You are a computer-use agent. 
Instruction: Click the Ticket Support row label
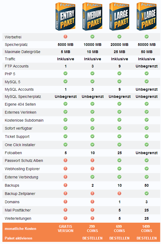pos(17,137)
